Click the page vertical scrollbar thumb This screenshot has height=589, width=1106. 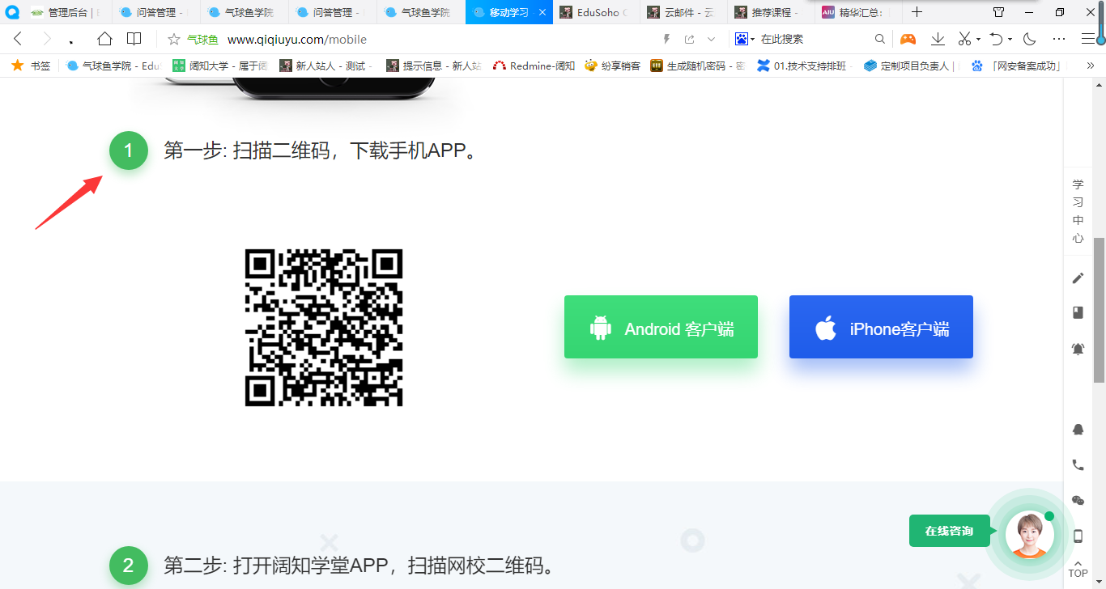pos(1100,310)
